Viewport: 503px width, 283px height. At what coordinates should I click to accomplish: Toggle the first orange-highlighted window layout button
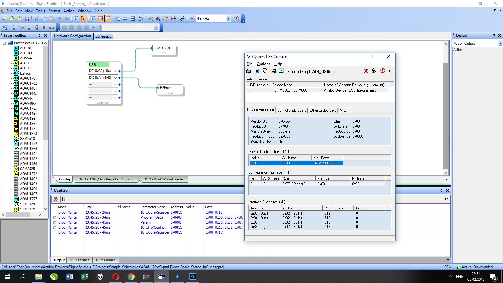[101, 19]
